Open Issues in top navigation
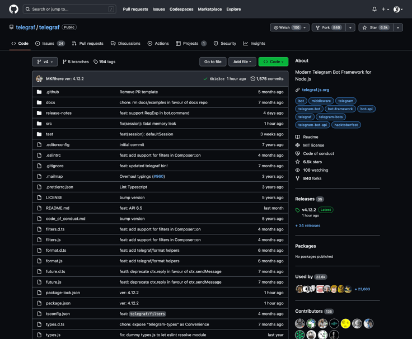This screenshot has width=412, height=339. 159,9
